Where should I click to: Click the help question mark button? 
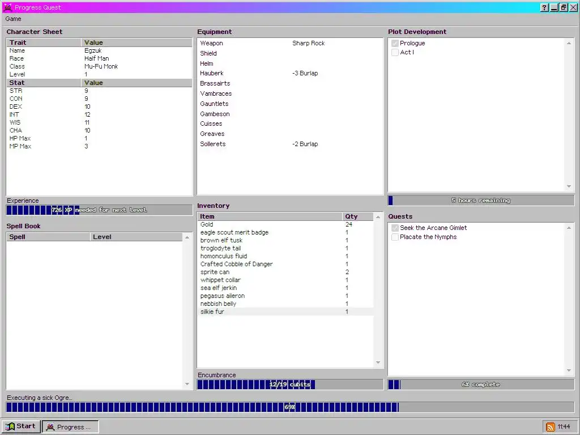(x=544, y=7)
